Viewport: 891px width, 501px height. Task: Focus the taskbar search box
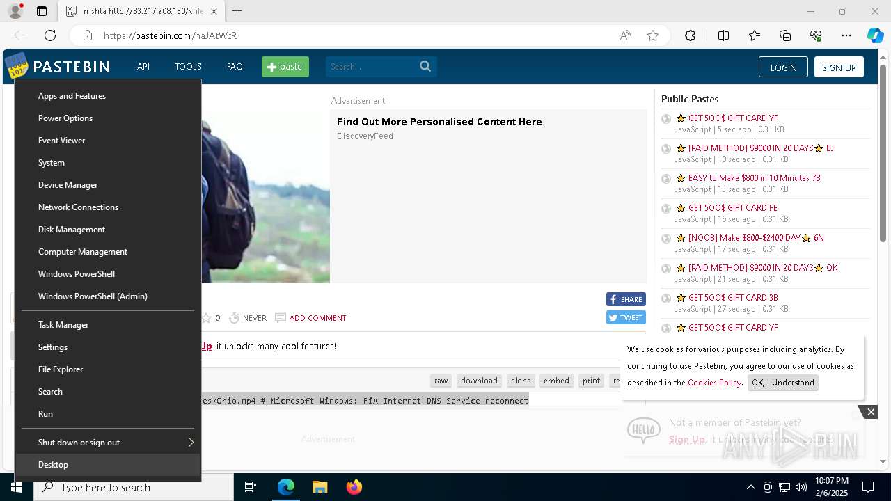pyautogui.click(x=134, y=487)
